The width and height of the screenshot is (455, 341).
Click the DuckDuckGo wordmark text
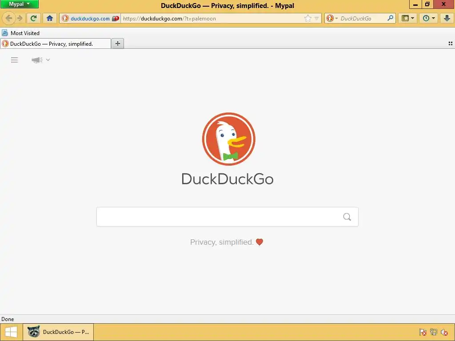click(227, 179)
